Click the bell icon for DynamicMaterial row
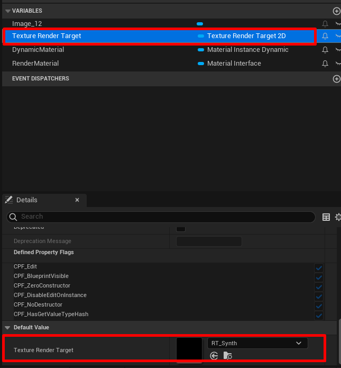The image size is (341, 368). (325, 50)
